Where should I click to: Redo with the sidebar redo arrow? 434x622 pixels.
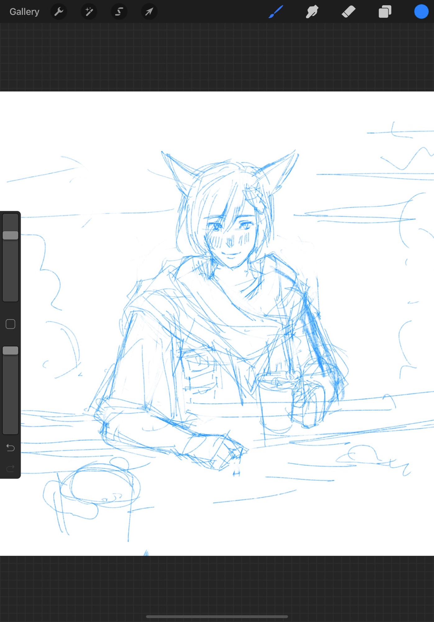11,468
